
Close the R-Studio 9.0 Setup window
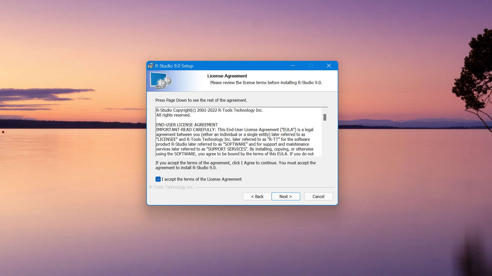coord(329,66)
